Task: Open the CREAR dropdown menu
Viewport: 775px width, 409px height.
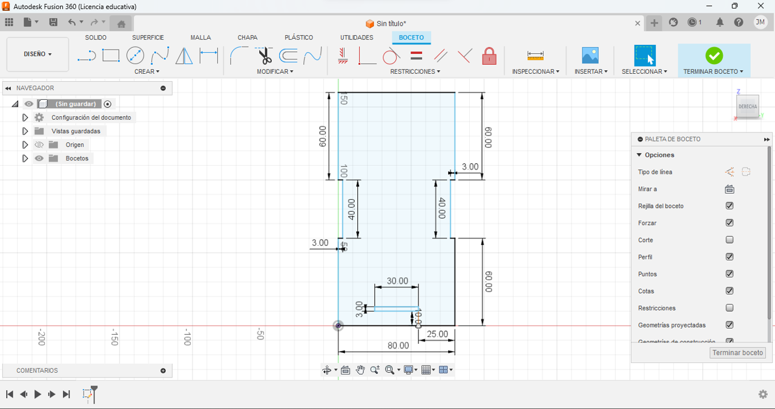Action: tap(147, 71)
